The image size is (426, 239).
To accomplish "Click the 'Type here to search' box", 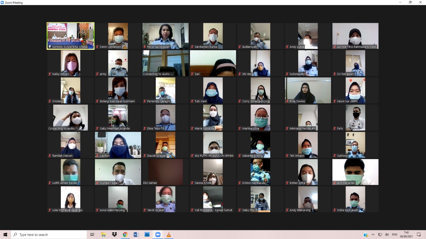I will click(x=49, y=235).
